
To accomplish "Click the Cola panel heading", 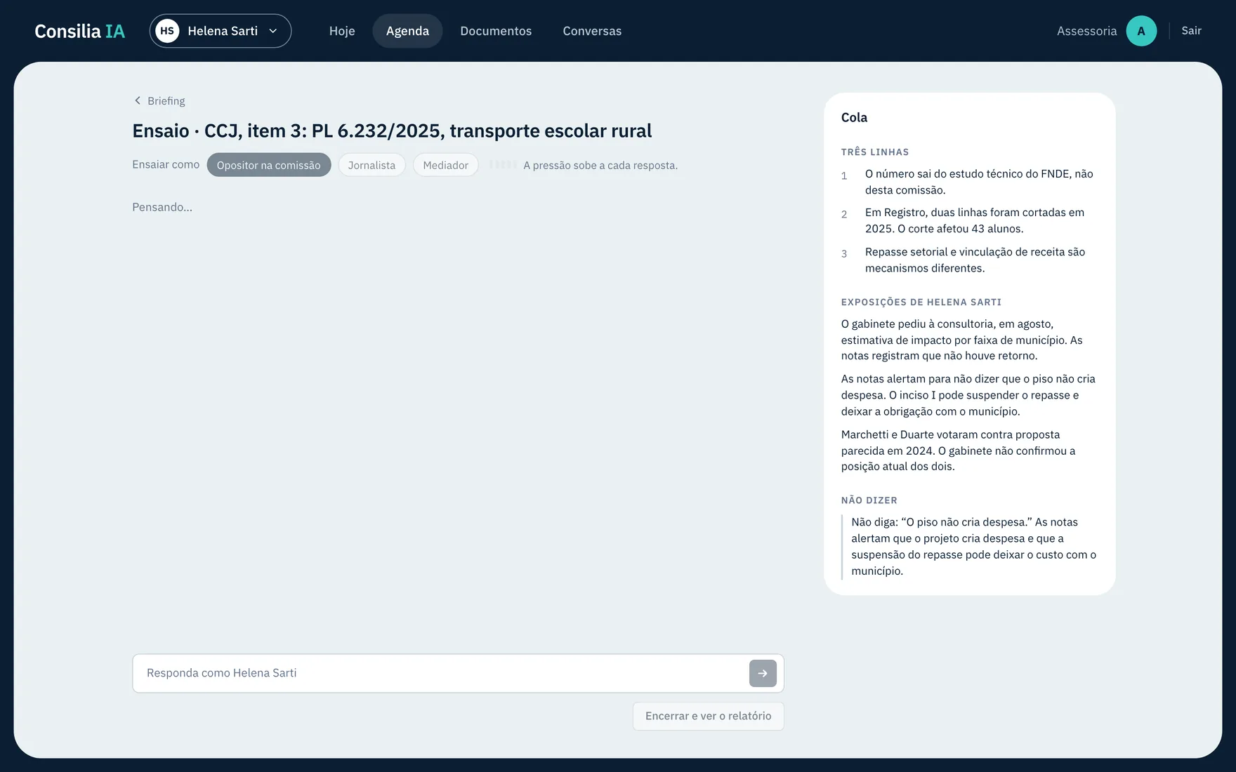I will [x=854, y=118].
